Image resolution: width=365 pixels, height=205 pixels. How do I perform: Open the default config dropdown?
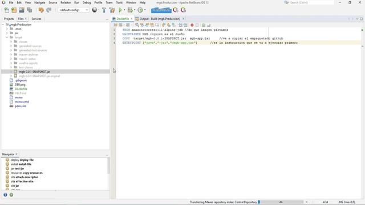pos(74,10)
